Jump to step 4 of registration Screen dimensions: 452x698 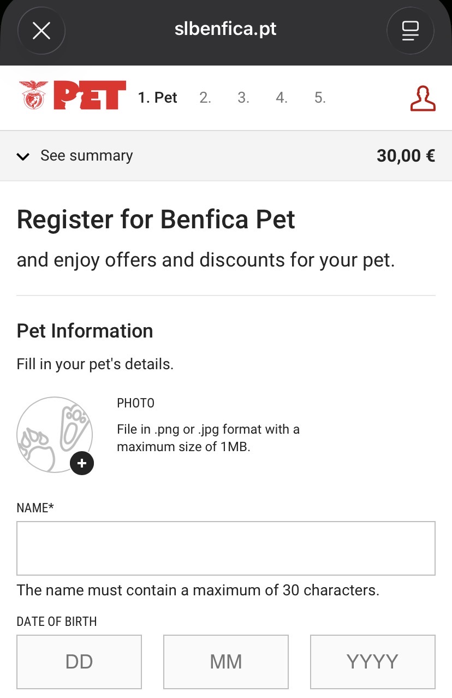pos(282,98)
